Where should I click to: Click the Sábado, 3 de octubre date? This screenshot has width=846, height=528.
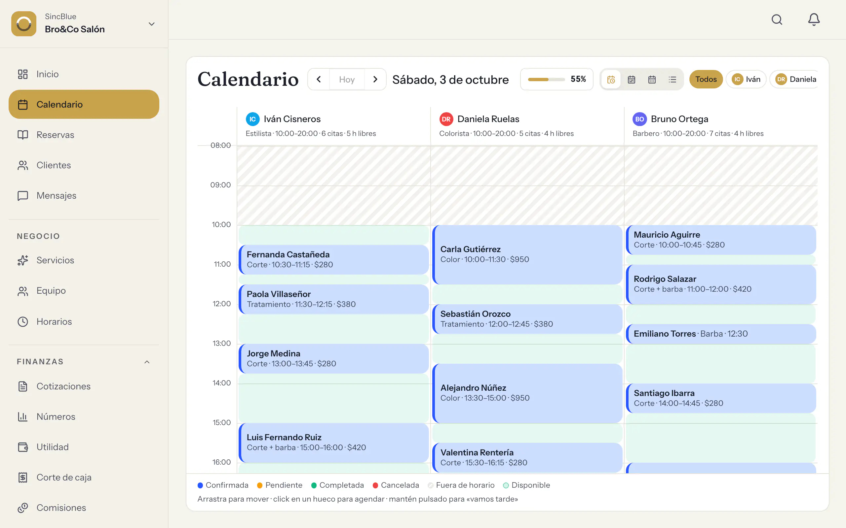450,80
